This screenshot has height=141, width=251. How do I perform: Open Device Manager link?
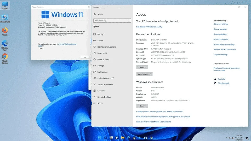click(220, 29)
